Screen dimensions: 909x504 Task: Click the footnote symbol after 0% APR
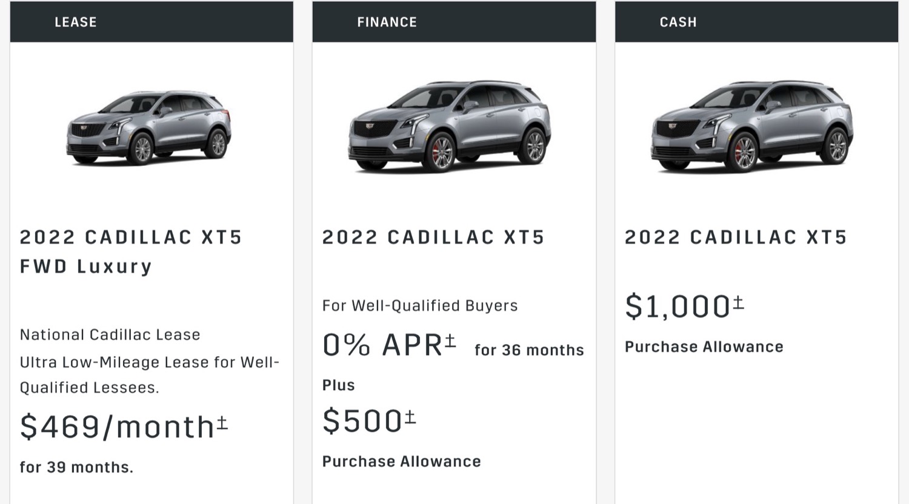tap(450, 340)
